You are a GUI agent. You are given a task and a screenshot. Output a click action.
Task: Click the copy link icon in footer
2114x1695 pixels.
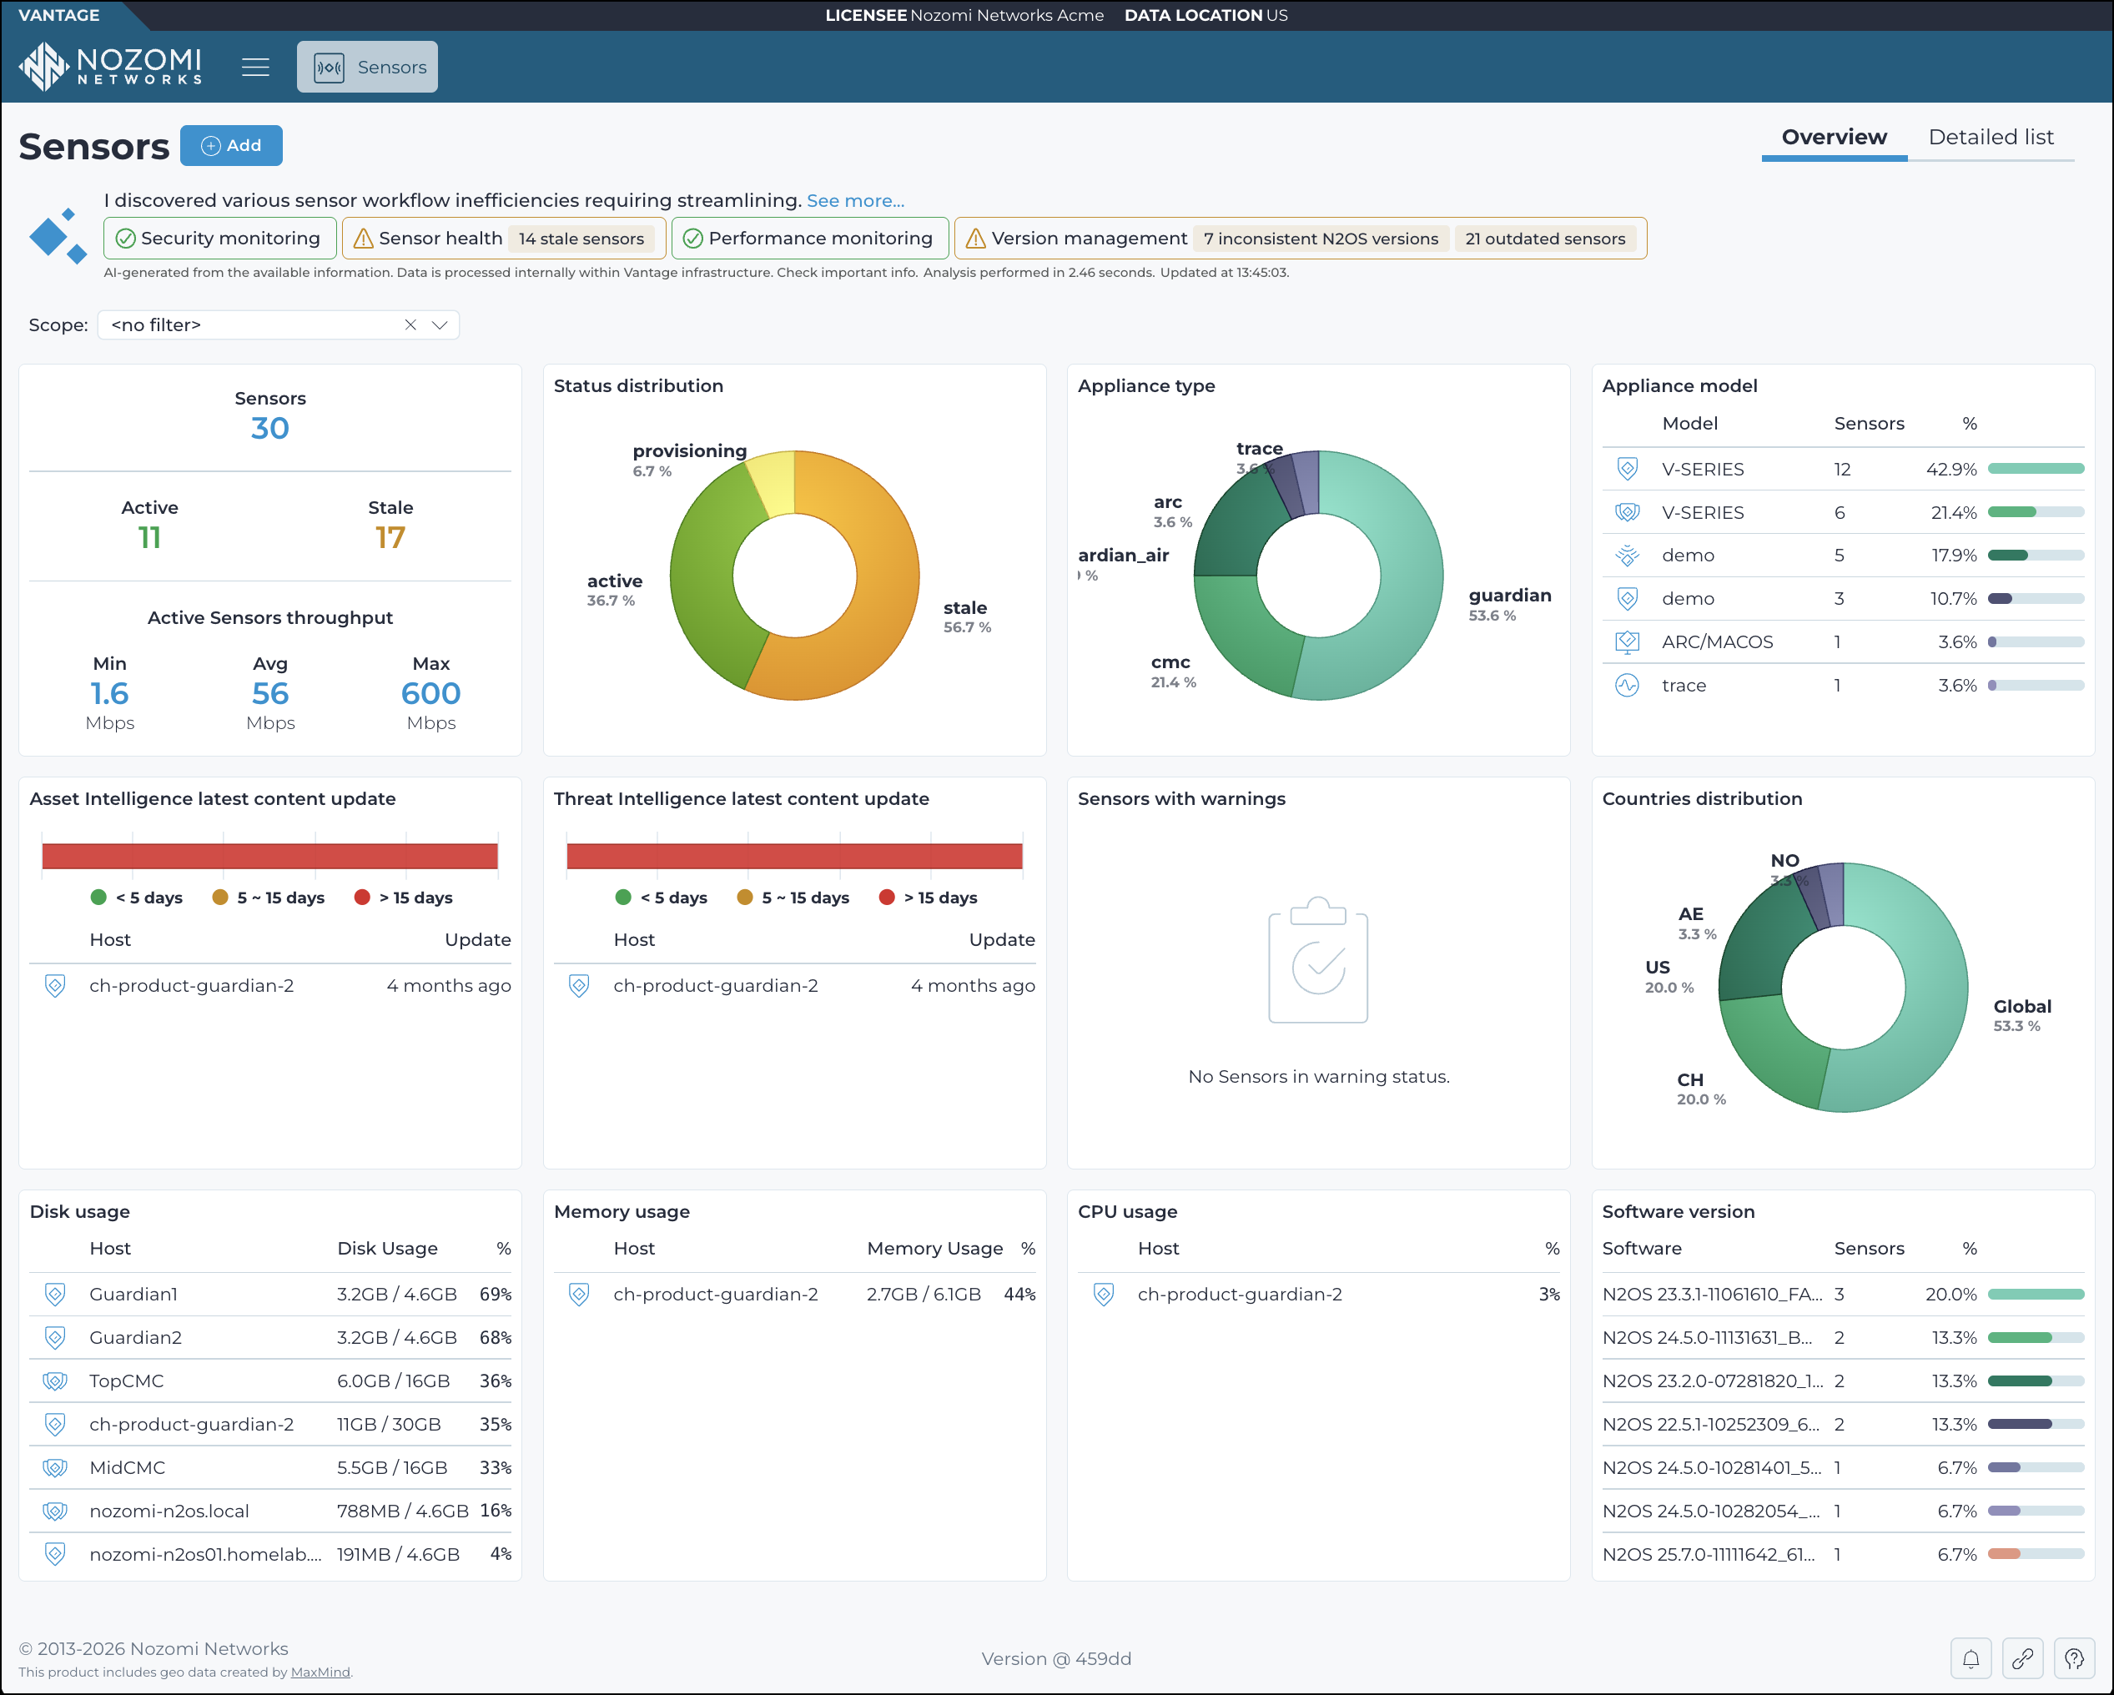pyautogui.click(x=2022, y=1659)
